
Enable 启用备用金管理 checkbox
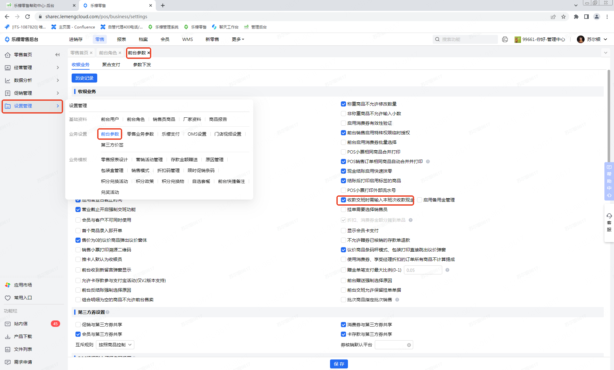(x=420, y=200)
